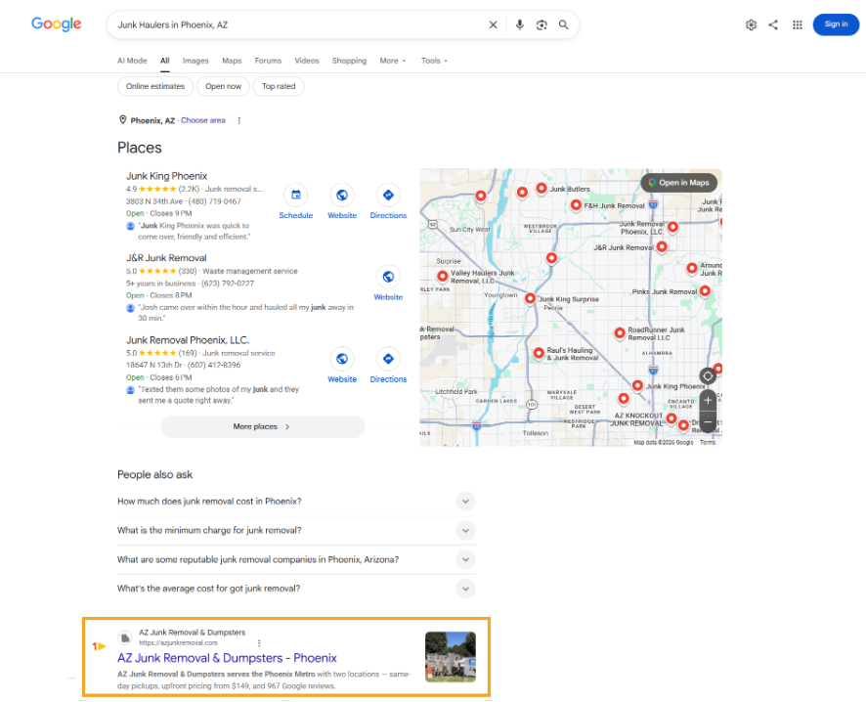The height and width of the screenshot is (702, 866).
Task: Start voice search with microphone icon
Action: click(520, 24)
